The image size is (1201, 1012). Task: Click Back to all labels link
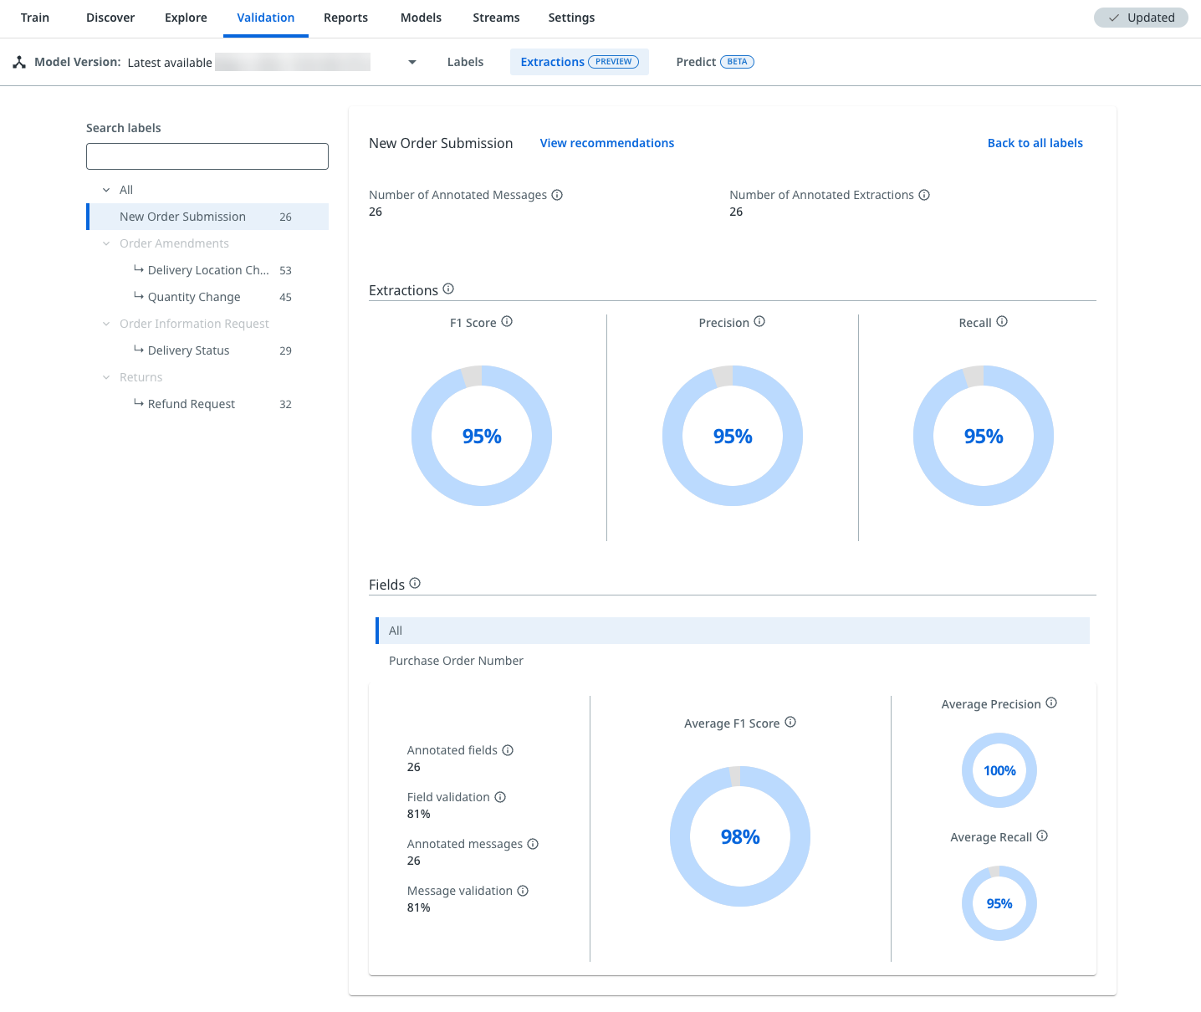click(x=1035, y=143)
